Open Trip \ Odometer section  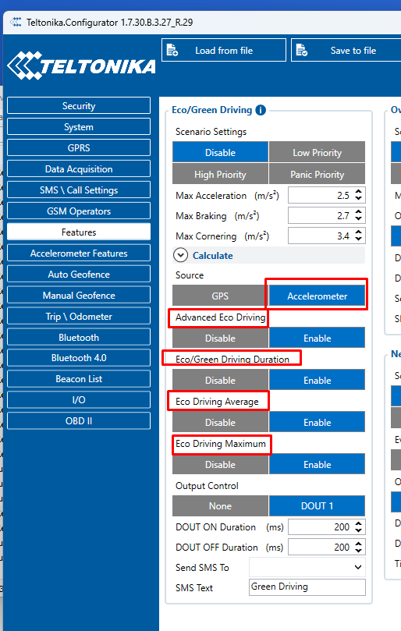tap(79, 317)
